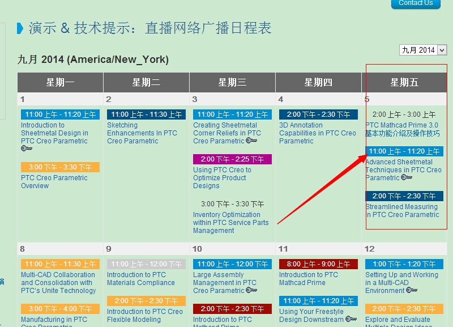Open PTC Mathcad Prime 3.0 基本功能介绍 link
Viewport: 453px width, 327px height.
[403, 129]
